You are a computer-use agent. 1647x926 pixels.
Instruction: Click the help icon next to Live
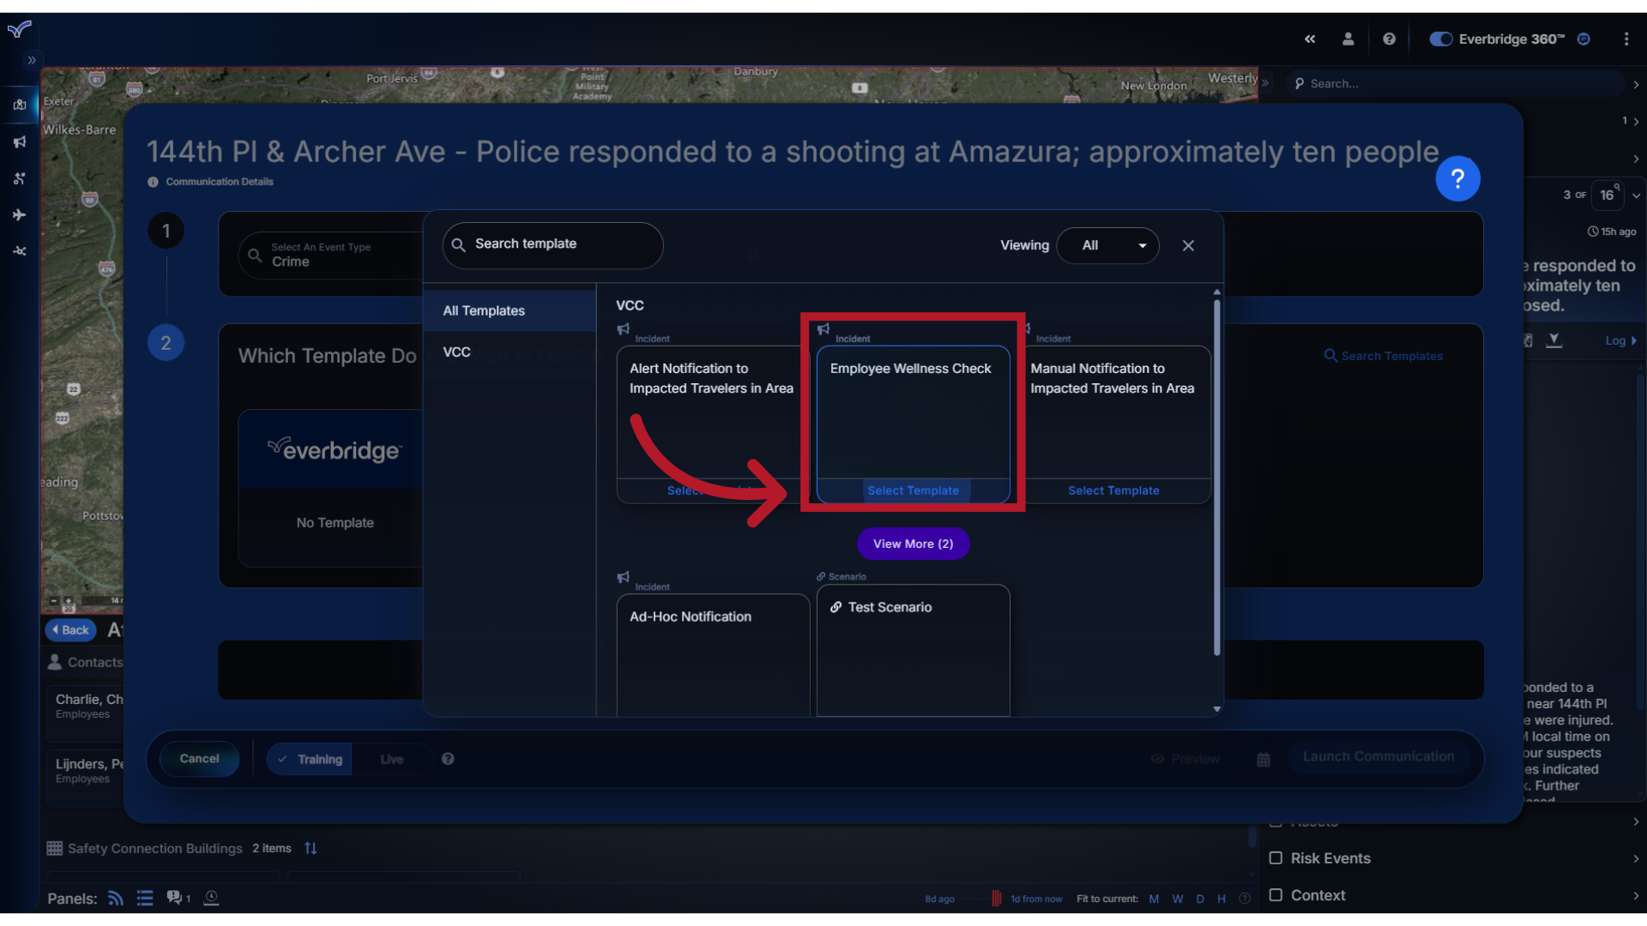pos(448,759)
